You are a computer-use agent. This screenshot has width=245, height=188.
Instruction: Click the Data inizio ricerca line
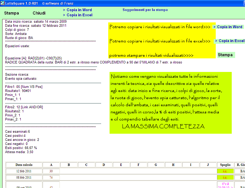coord(36,21)
